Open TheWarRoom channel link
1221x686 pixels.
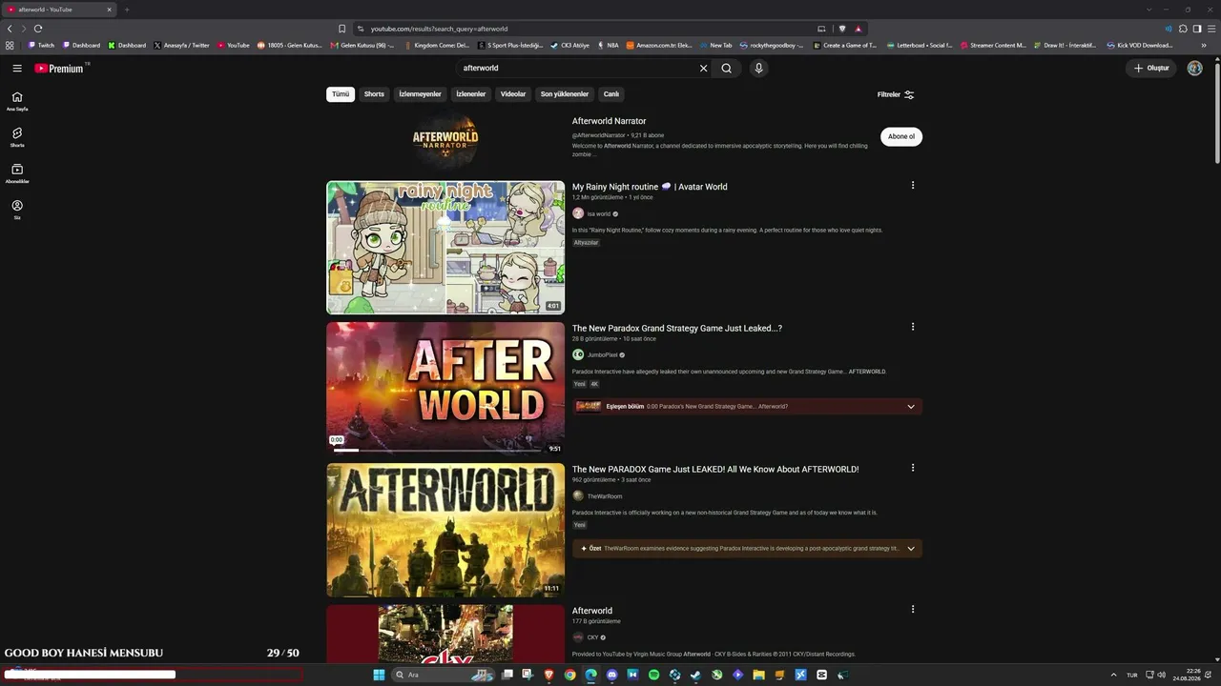pyautogui.click(x=604, y=496)
